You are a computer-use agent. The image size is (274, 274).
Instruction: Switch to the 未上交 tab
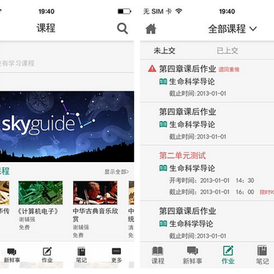164,50
